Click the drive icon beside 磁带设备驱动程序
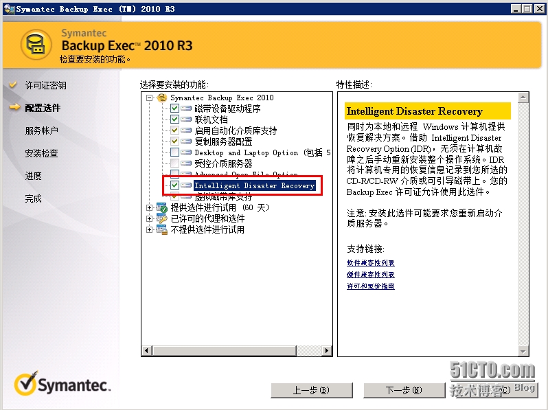The width and height of the screenshot is (548, 410). (x=186, y=109)
